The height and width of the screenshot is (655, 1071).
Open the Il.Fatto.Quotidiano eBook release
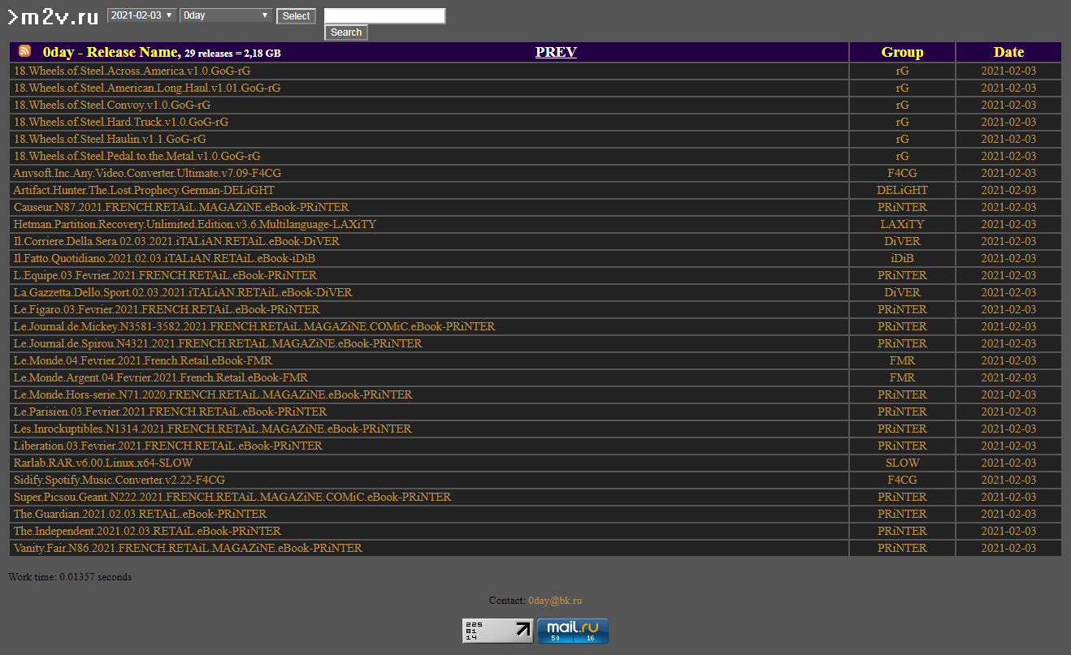(164, 258)
